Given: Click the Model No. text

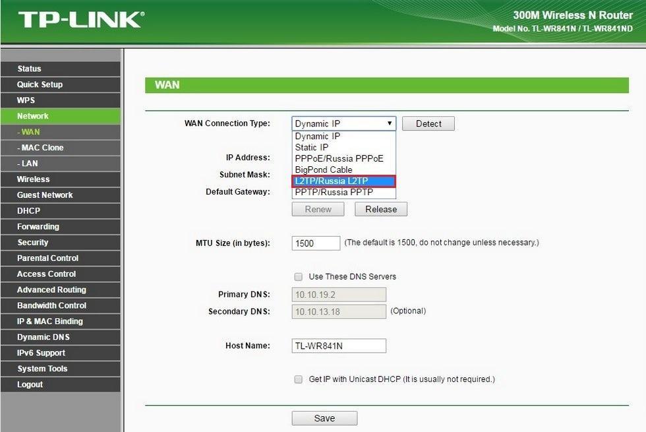Looking at the screenshot, I should [x=563, y=28].
